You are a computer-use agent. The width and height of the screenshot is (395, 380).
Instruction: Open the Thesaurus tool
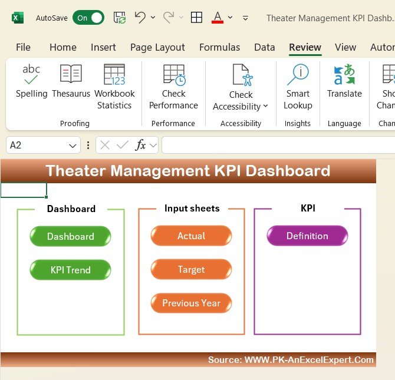[x=71, y=81]
